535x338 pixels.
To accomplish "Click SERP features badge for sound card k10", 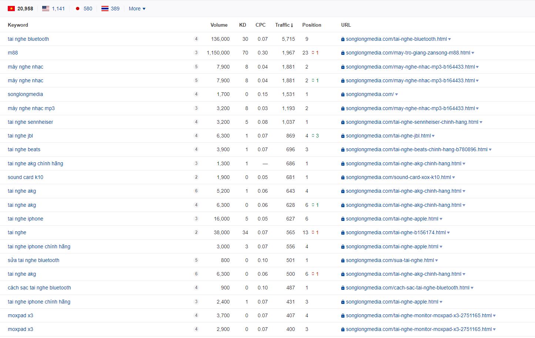I will pos(196,177).
